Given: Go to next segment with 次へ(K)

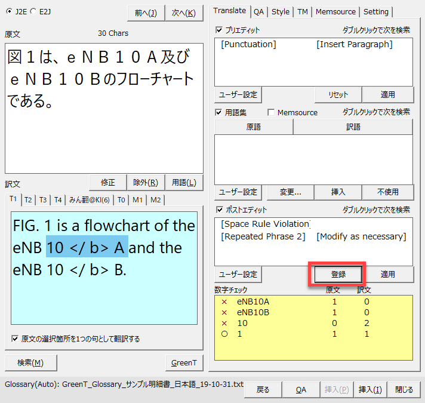Looking at the screenshot, I should [183, 13].
